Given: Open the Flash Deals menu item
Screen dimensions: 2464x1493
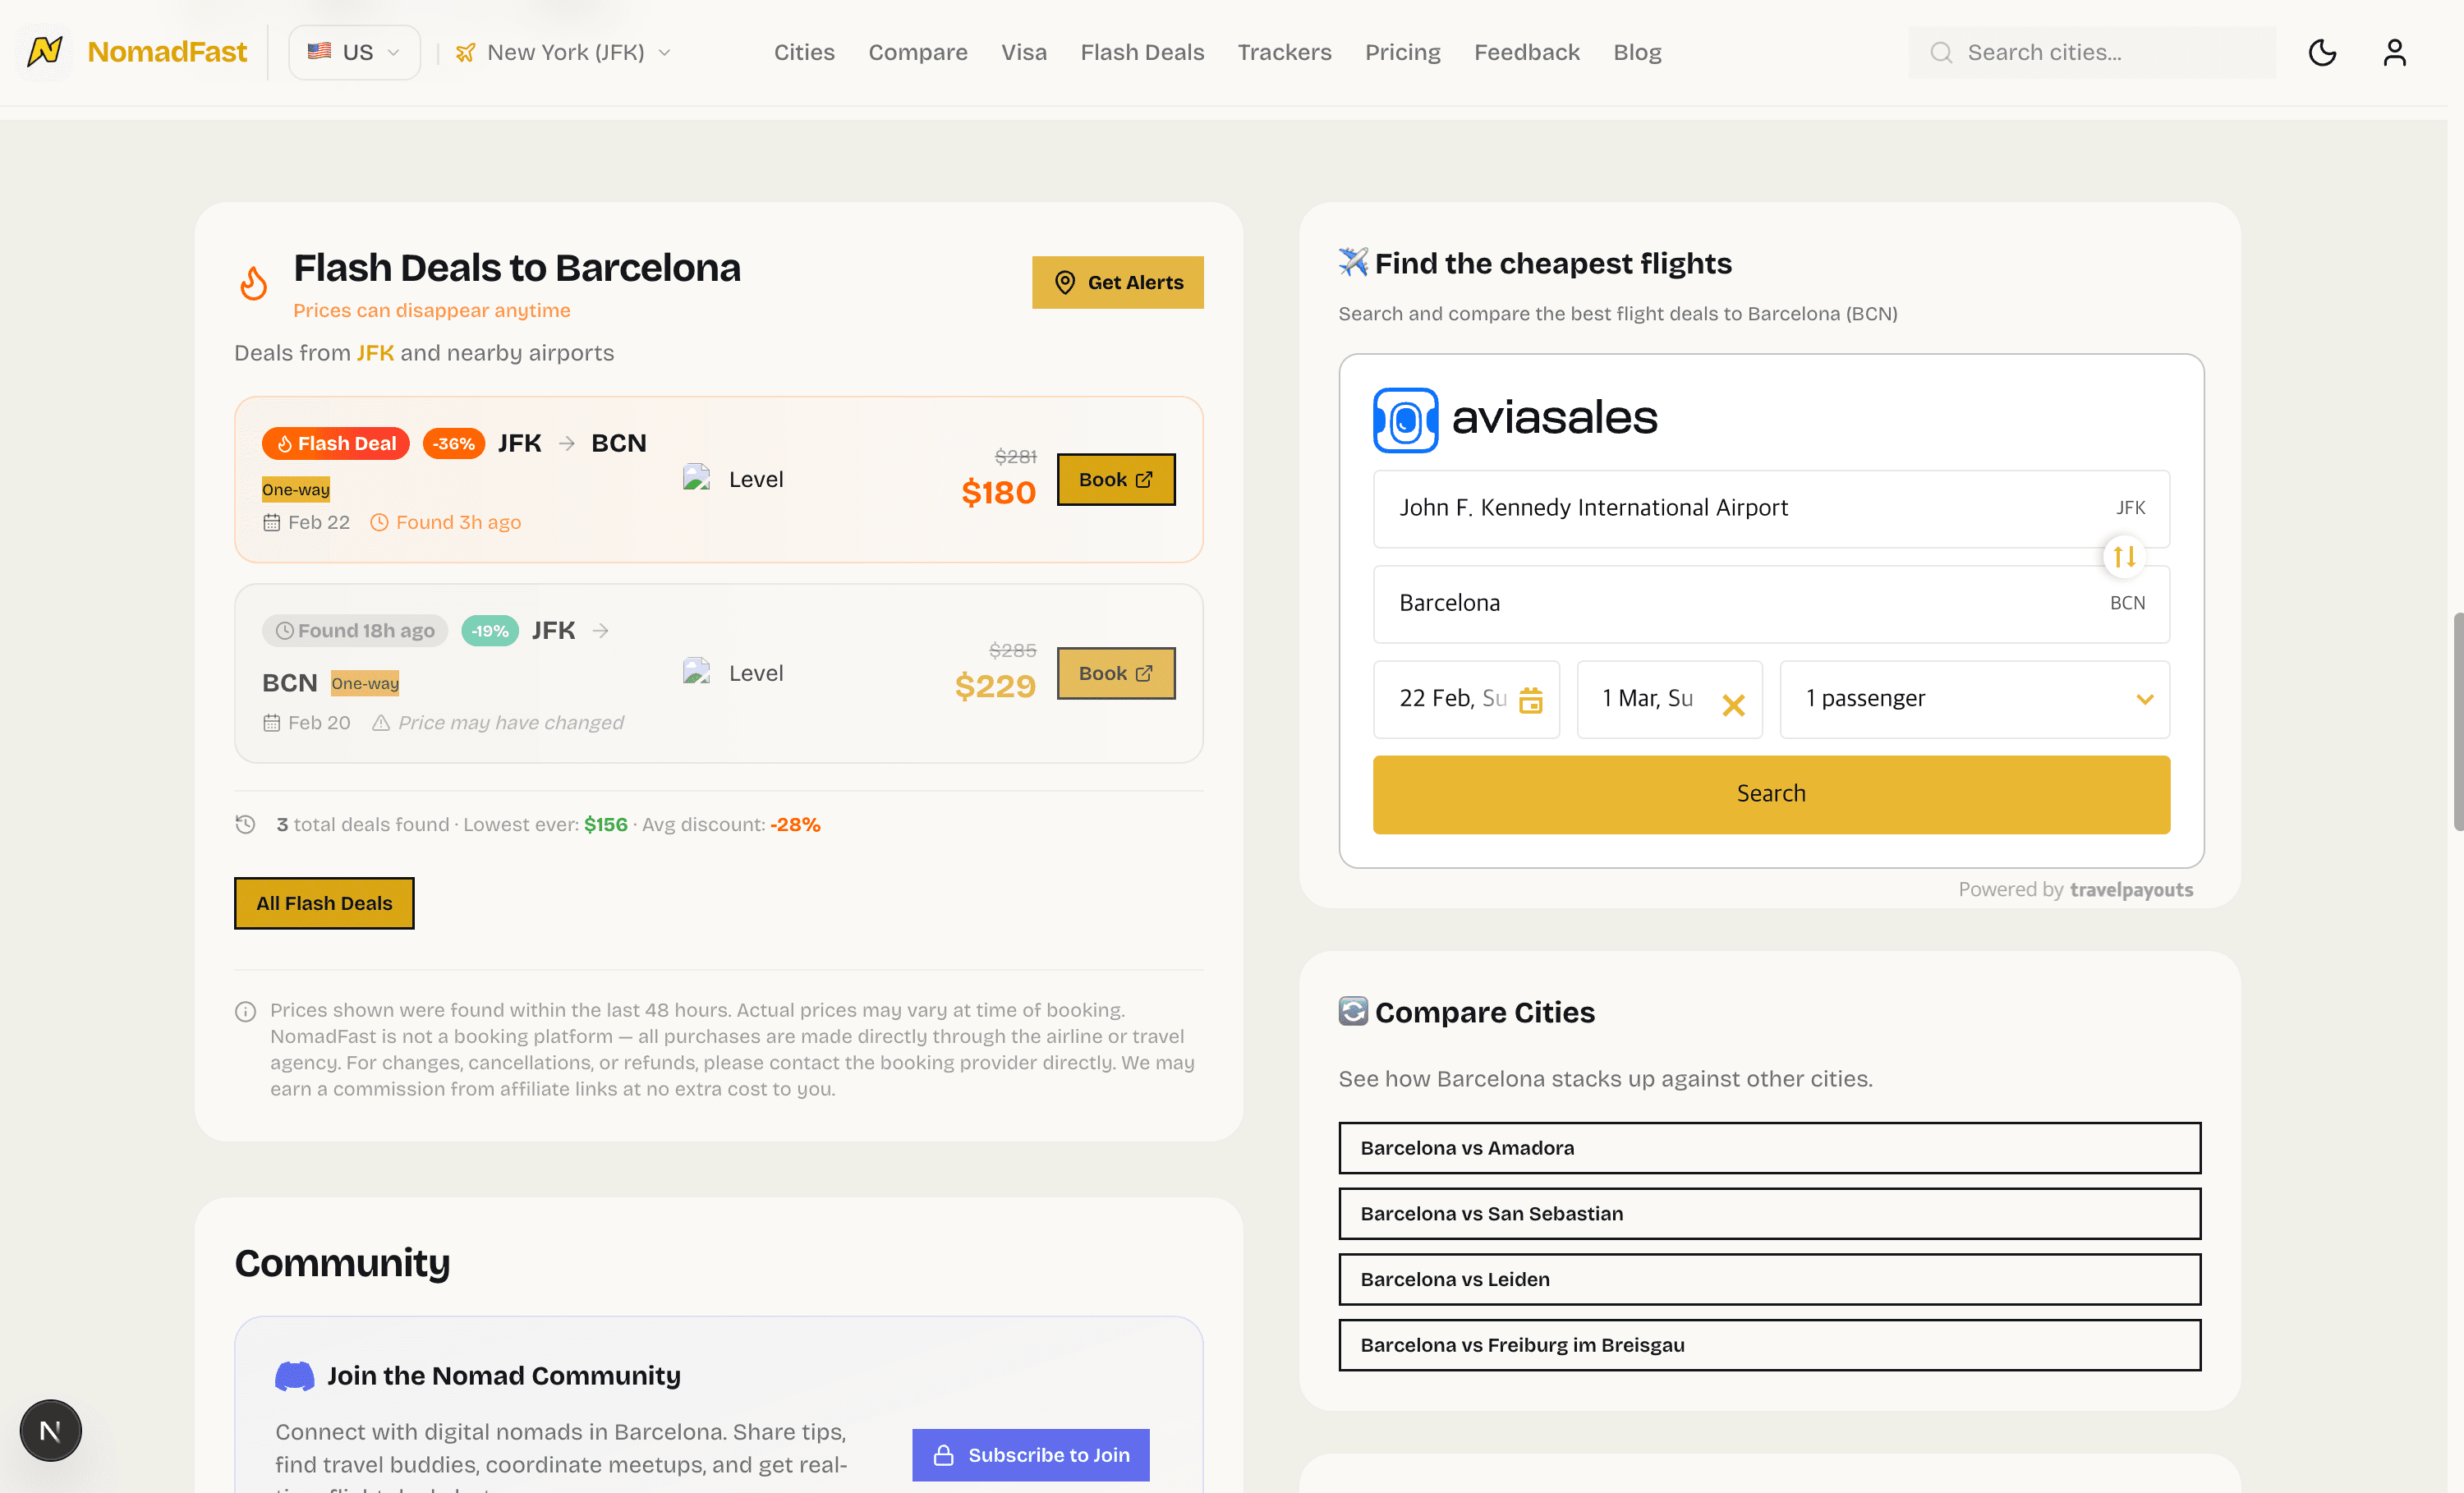Looking at the screenshot, I should tap(1142, 52).
